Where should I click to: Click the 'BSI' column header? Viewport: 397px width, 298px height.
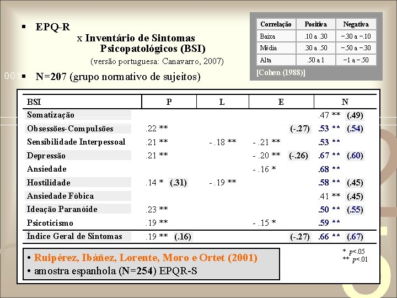[x=34, y=102]
